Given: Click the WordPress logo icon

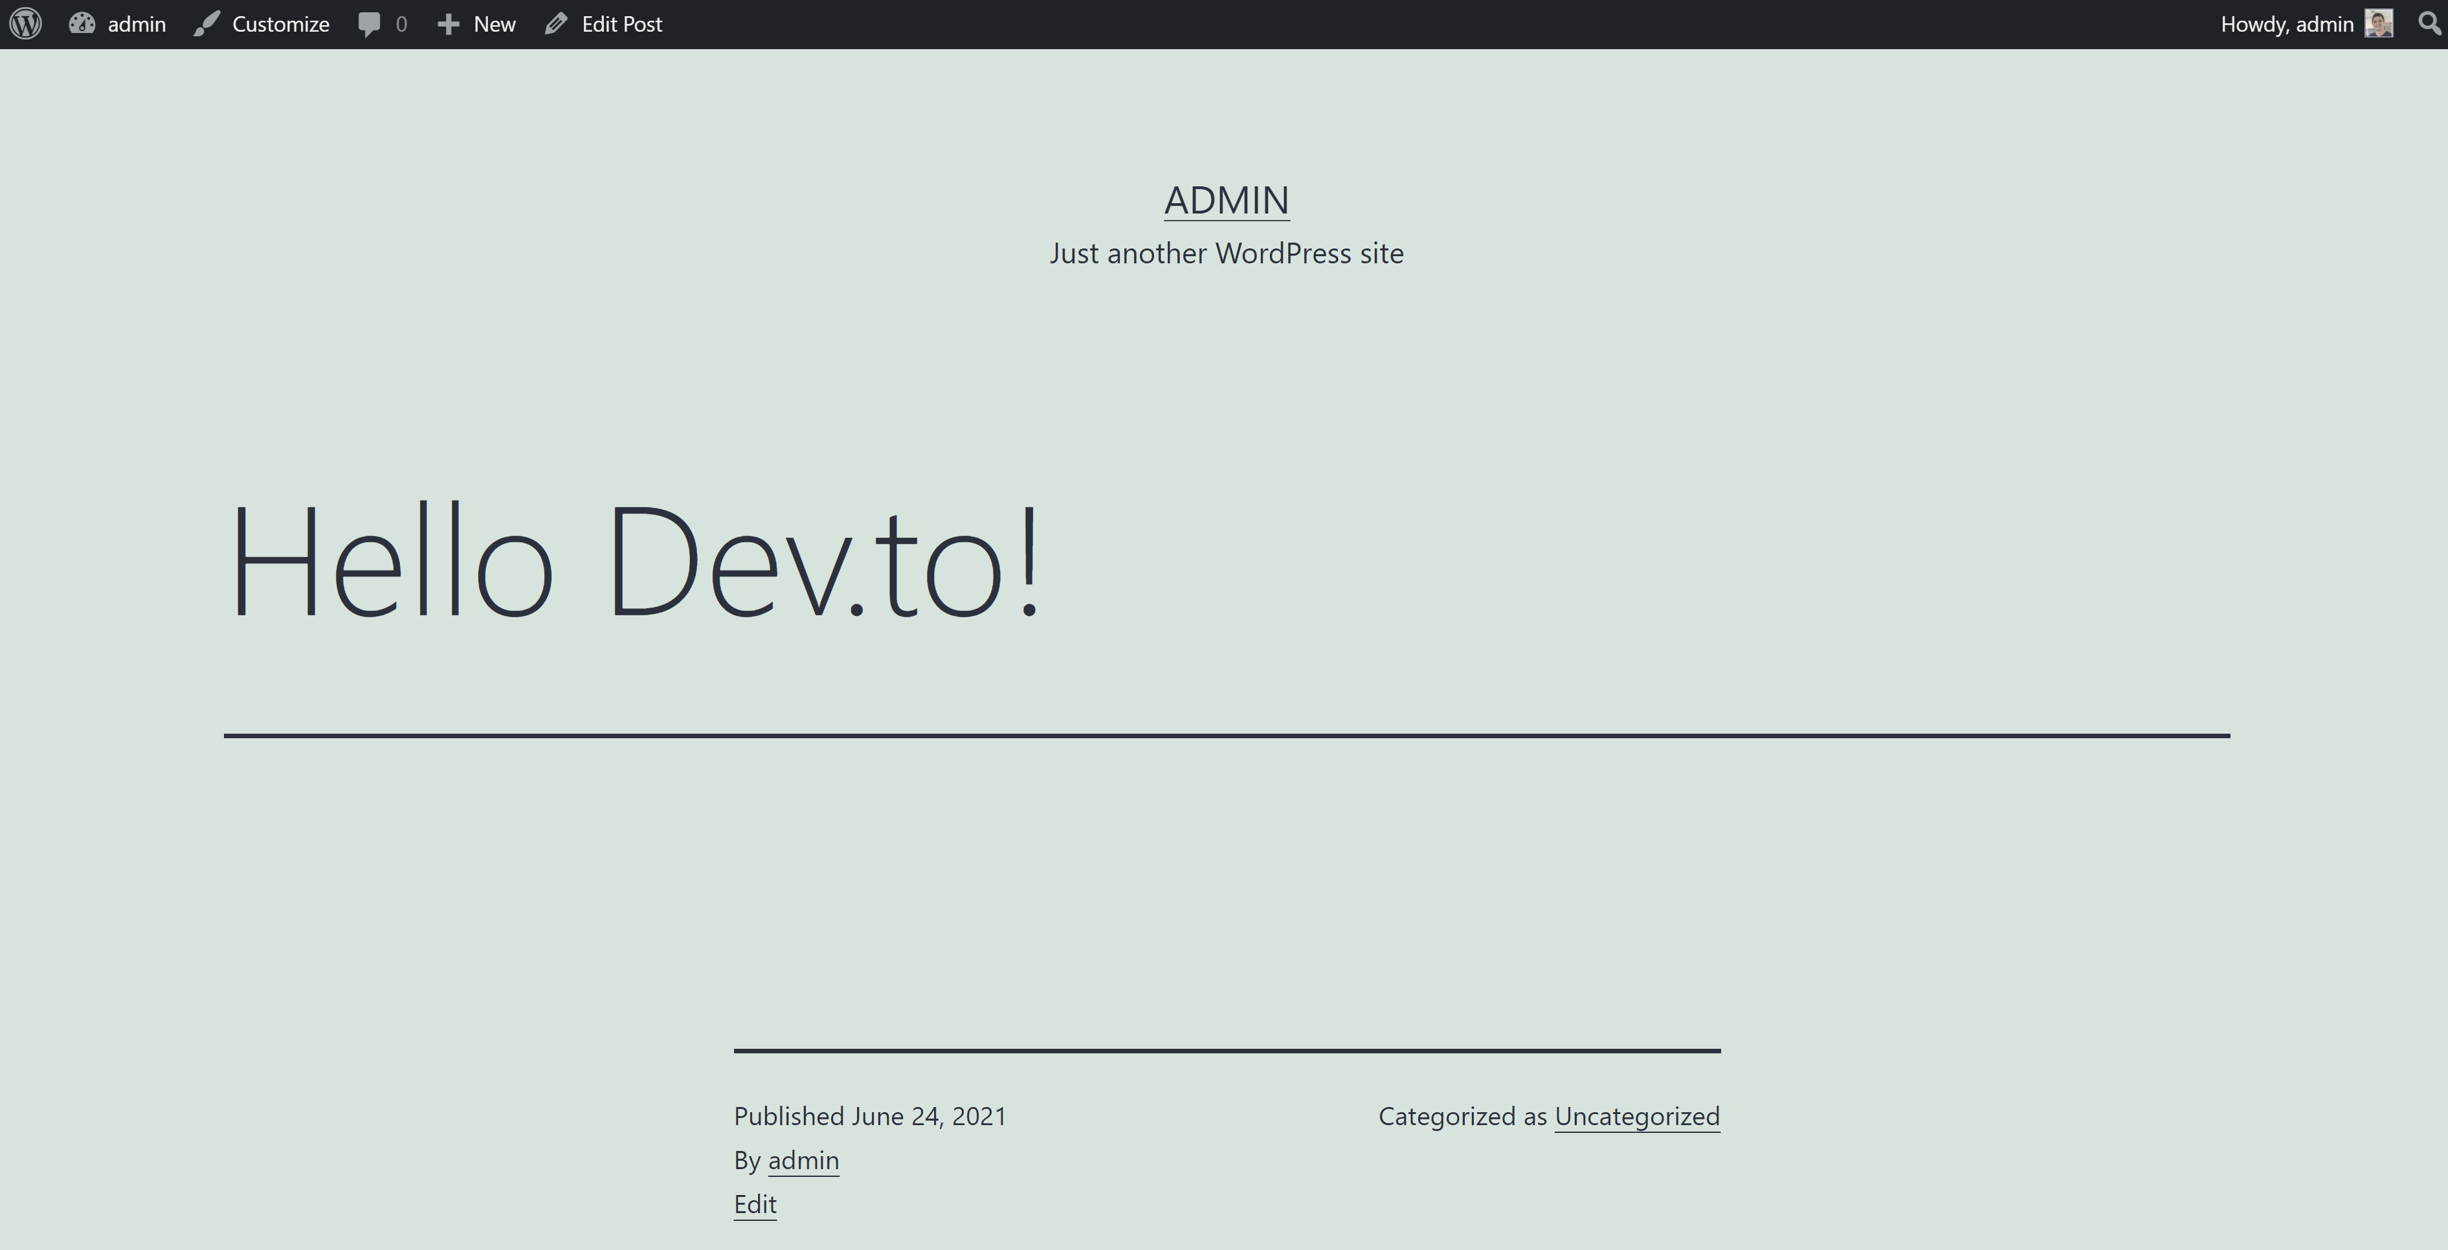Looking at the screenshot, I should tap(26, 24).
